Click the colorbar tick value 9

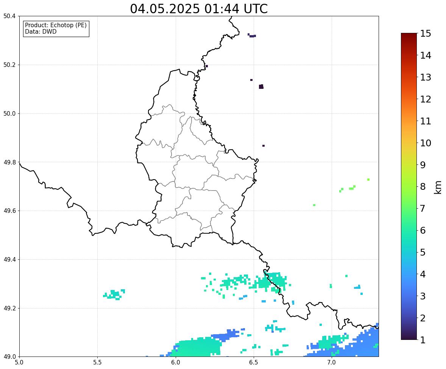point(423,165)
